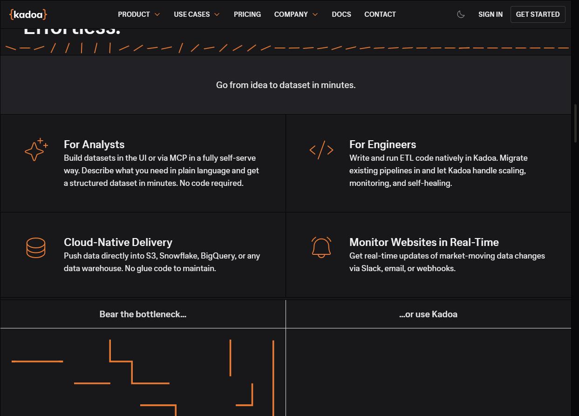The height and width of the screenshot is (416, 579).
Task: Open the Docs page
Action: tap(341, 14)
